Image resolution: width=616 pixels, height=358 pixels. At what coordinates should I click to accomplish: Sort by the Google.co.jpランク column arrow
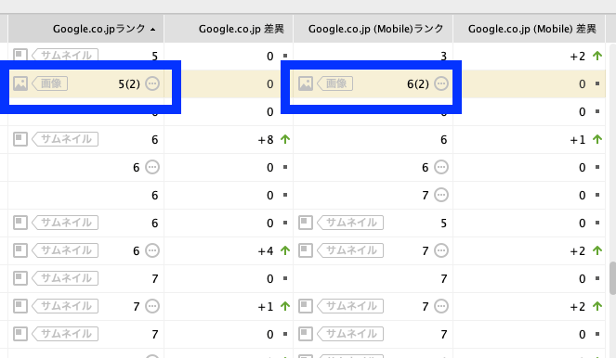[x=152, y=29]
